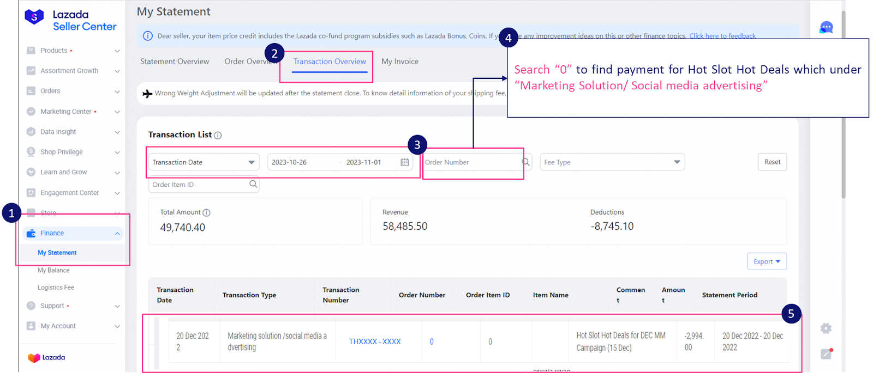
Task: Click the Total Amount info icon
Action: click(x=206, y=212)
